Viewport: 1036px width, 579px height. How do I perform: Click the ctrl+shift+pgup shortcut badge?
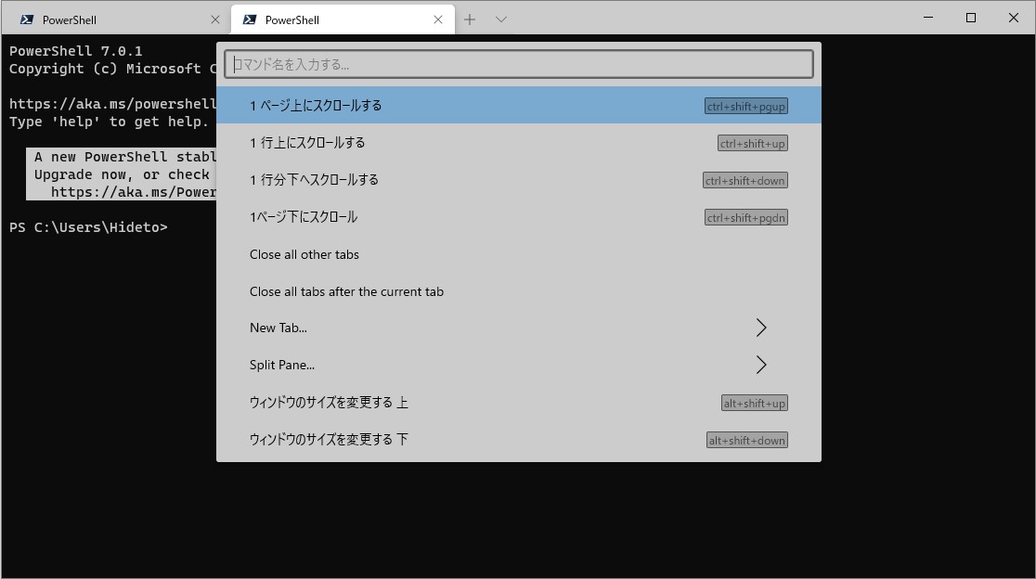(745, 105)
